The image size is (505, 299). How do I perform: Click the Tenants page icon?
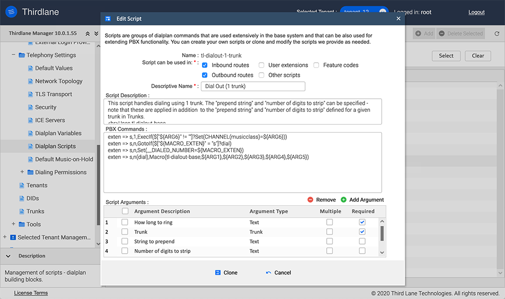[22, 186]
